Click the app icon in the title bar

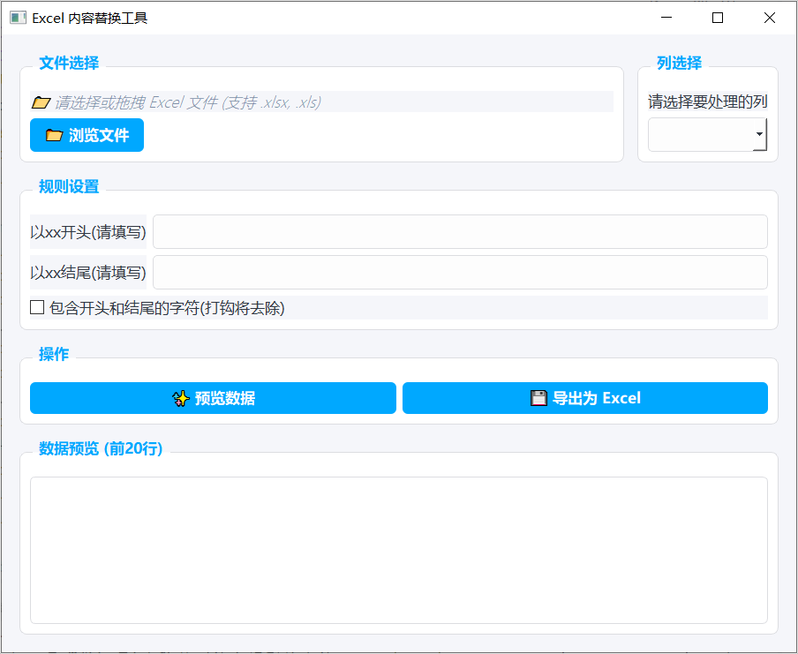click(x=18, y=18)
